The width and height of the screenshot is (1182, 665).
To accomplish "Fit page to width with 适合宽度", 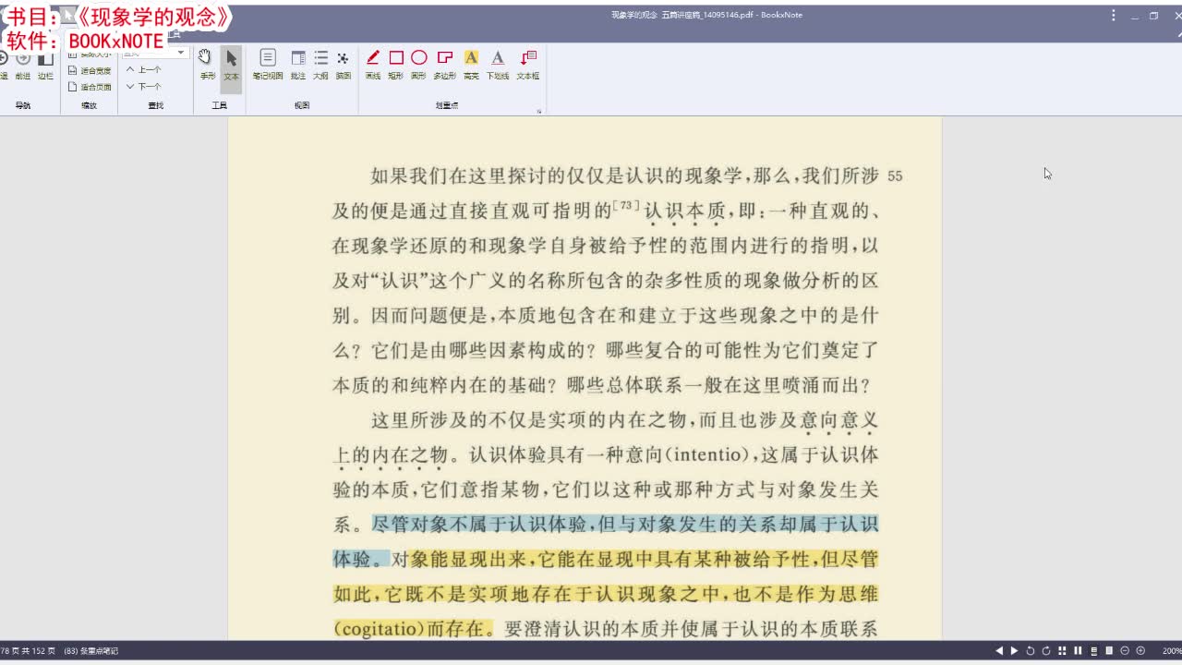I will tap(90, 70).
